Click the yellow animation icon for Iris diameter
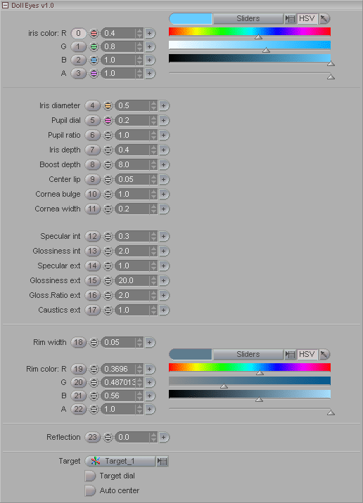This screenshot has height=503, width=363. tap(108, 105)
